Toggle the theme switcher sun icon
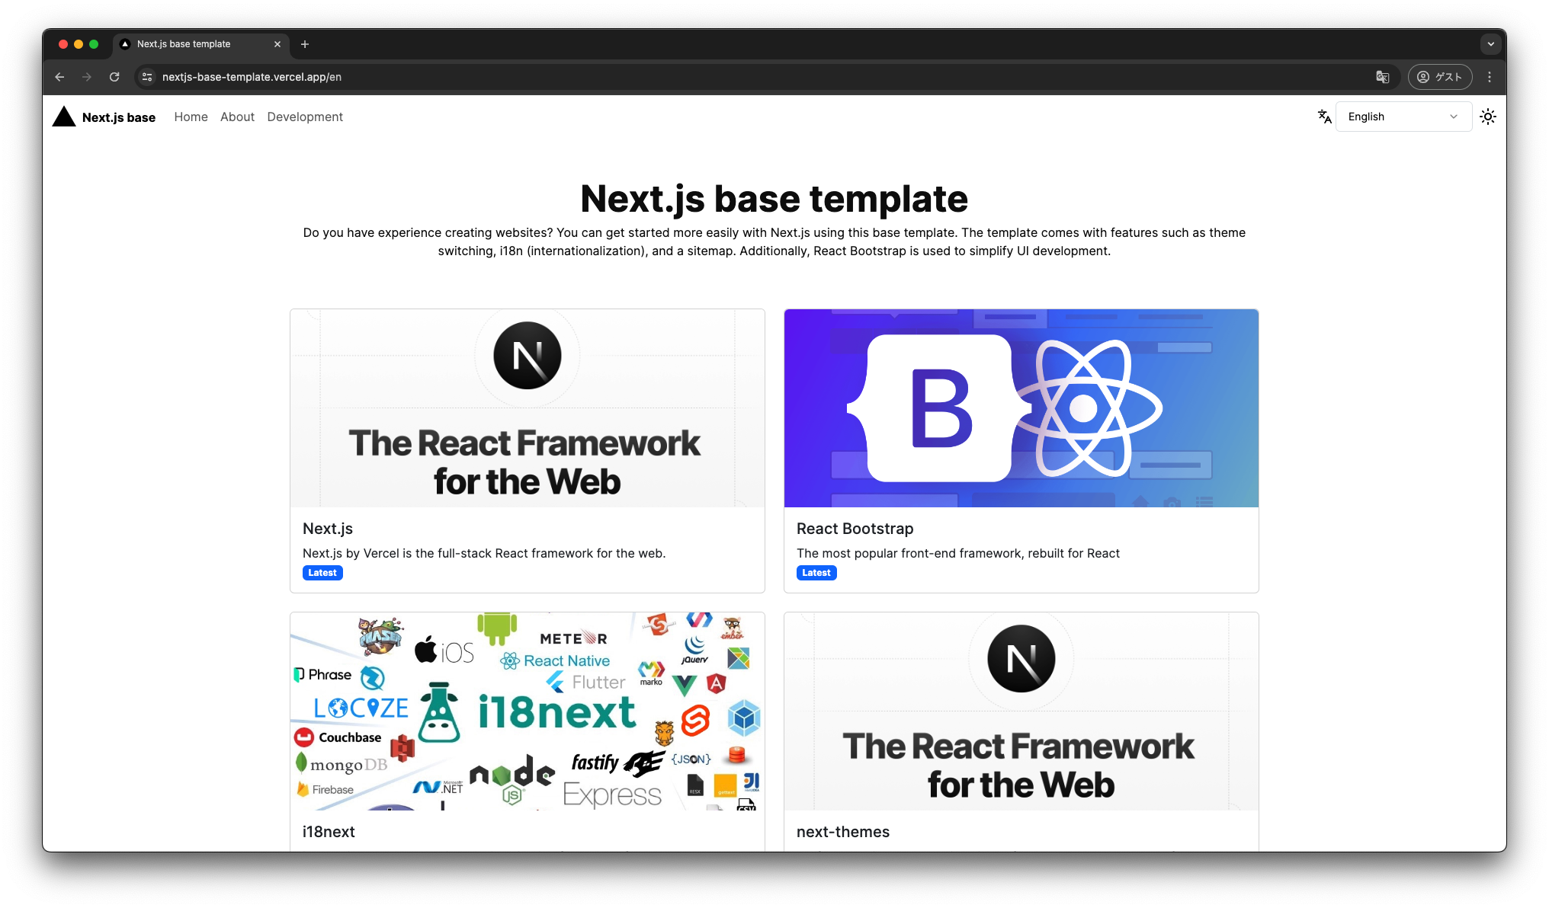The height and width of the screenshot is (908, 1549). 1489,117
